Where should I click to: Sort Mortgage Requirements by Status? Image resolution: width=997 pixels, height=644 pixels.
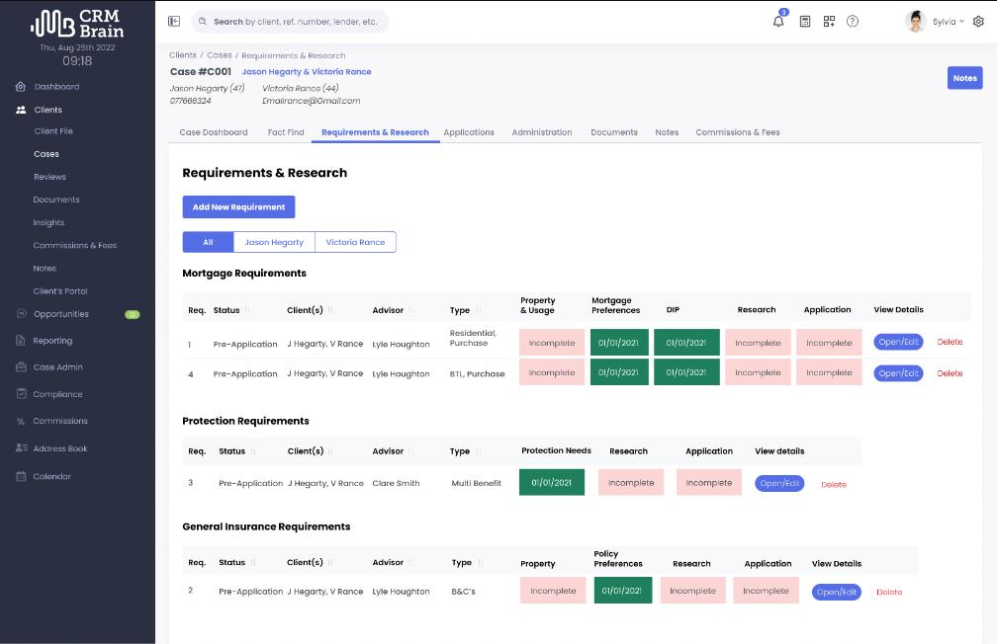(x=247, y=310)
